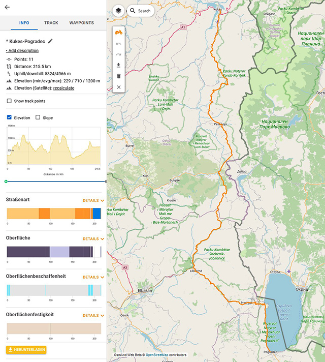Select the motorcycle routing profile icon
Viewport: 325px width, 362px height.
[118, 33]
